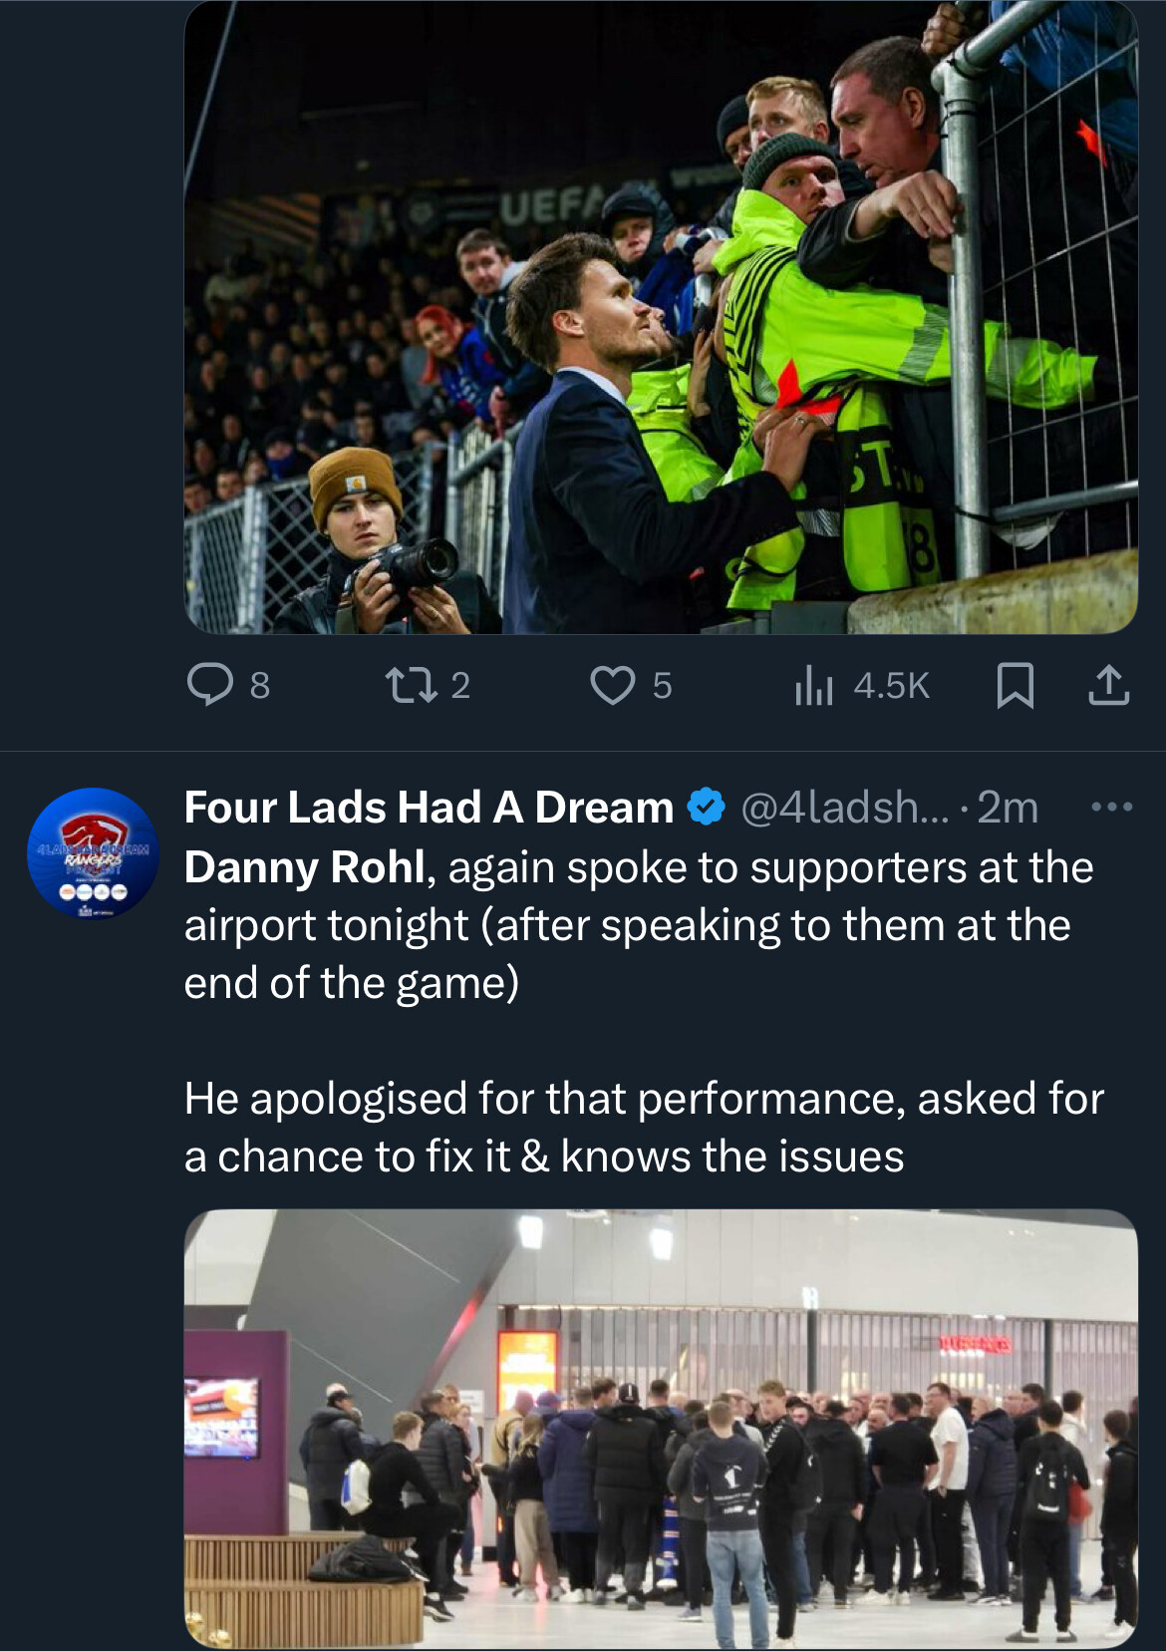Image resolution: width=1166 pixels, height=1651 pixels.
Task: Open the airport crowd photo
Action: click(x=660, y=1428)
